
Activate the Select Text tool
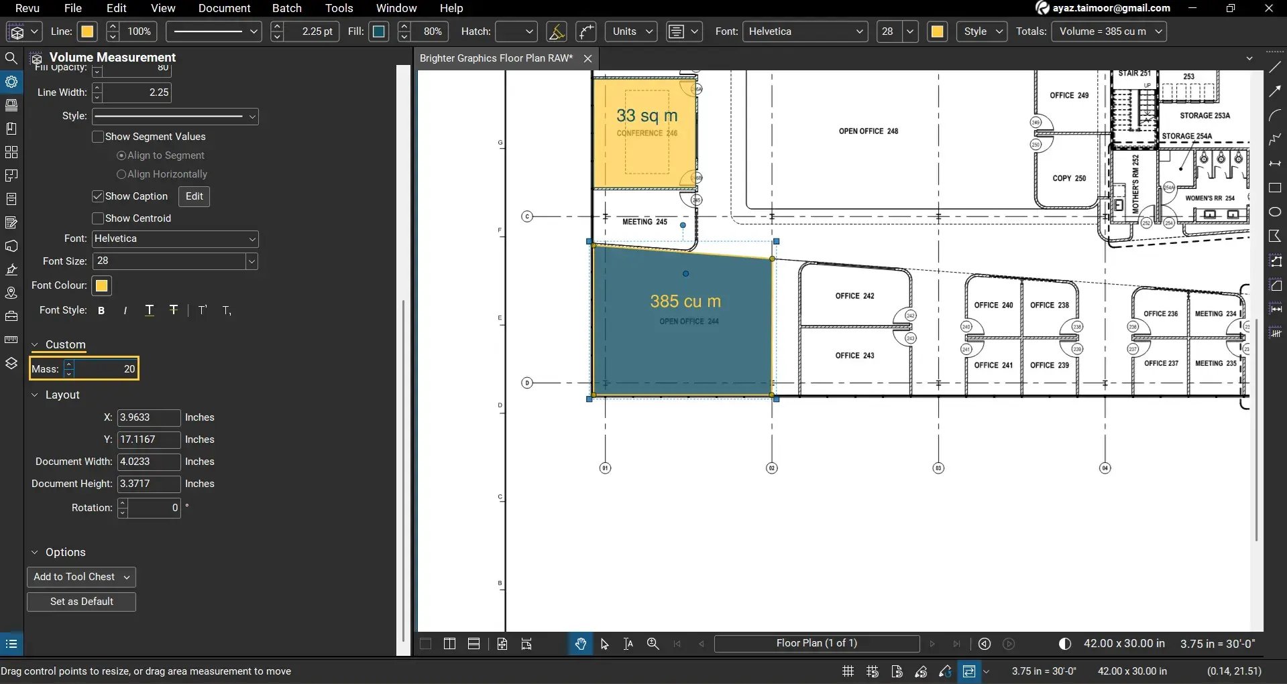tap(628, 643)
